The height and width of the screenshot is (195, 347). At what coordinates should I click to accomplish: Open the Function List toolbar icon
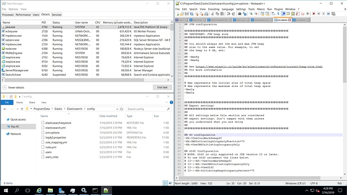(x=298, y=14)
